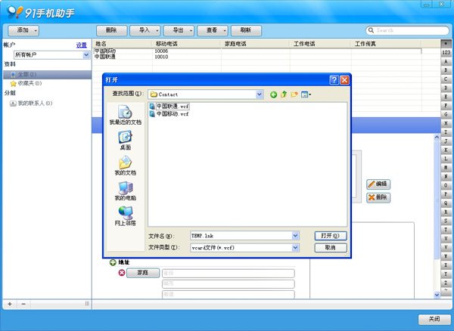Sort by 工作电话 column header
Image resolution: width=454 pixels, height=331 pixels.
[x=321, y=44]
